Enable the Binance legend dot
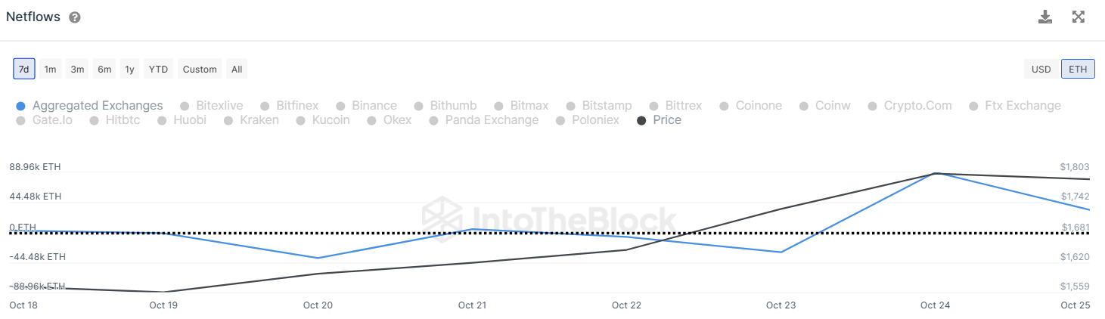 (341, 107)
